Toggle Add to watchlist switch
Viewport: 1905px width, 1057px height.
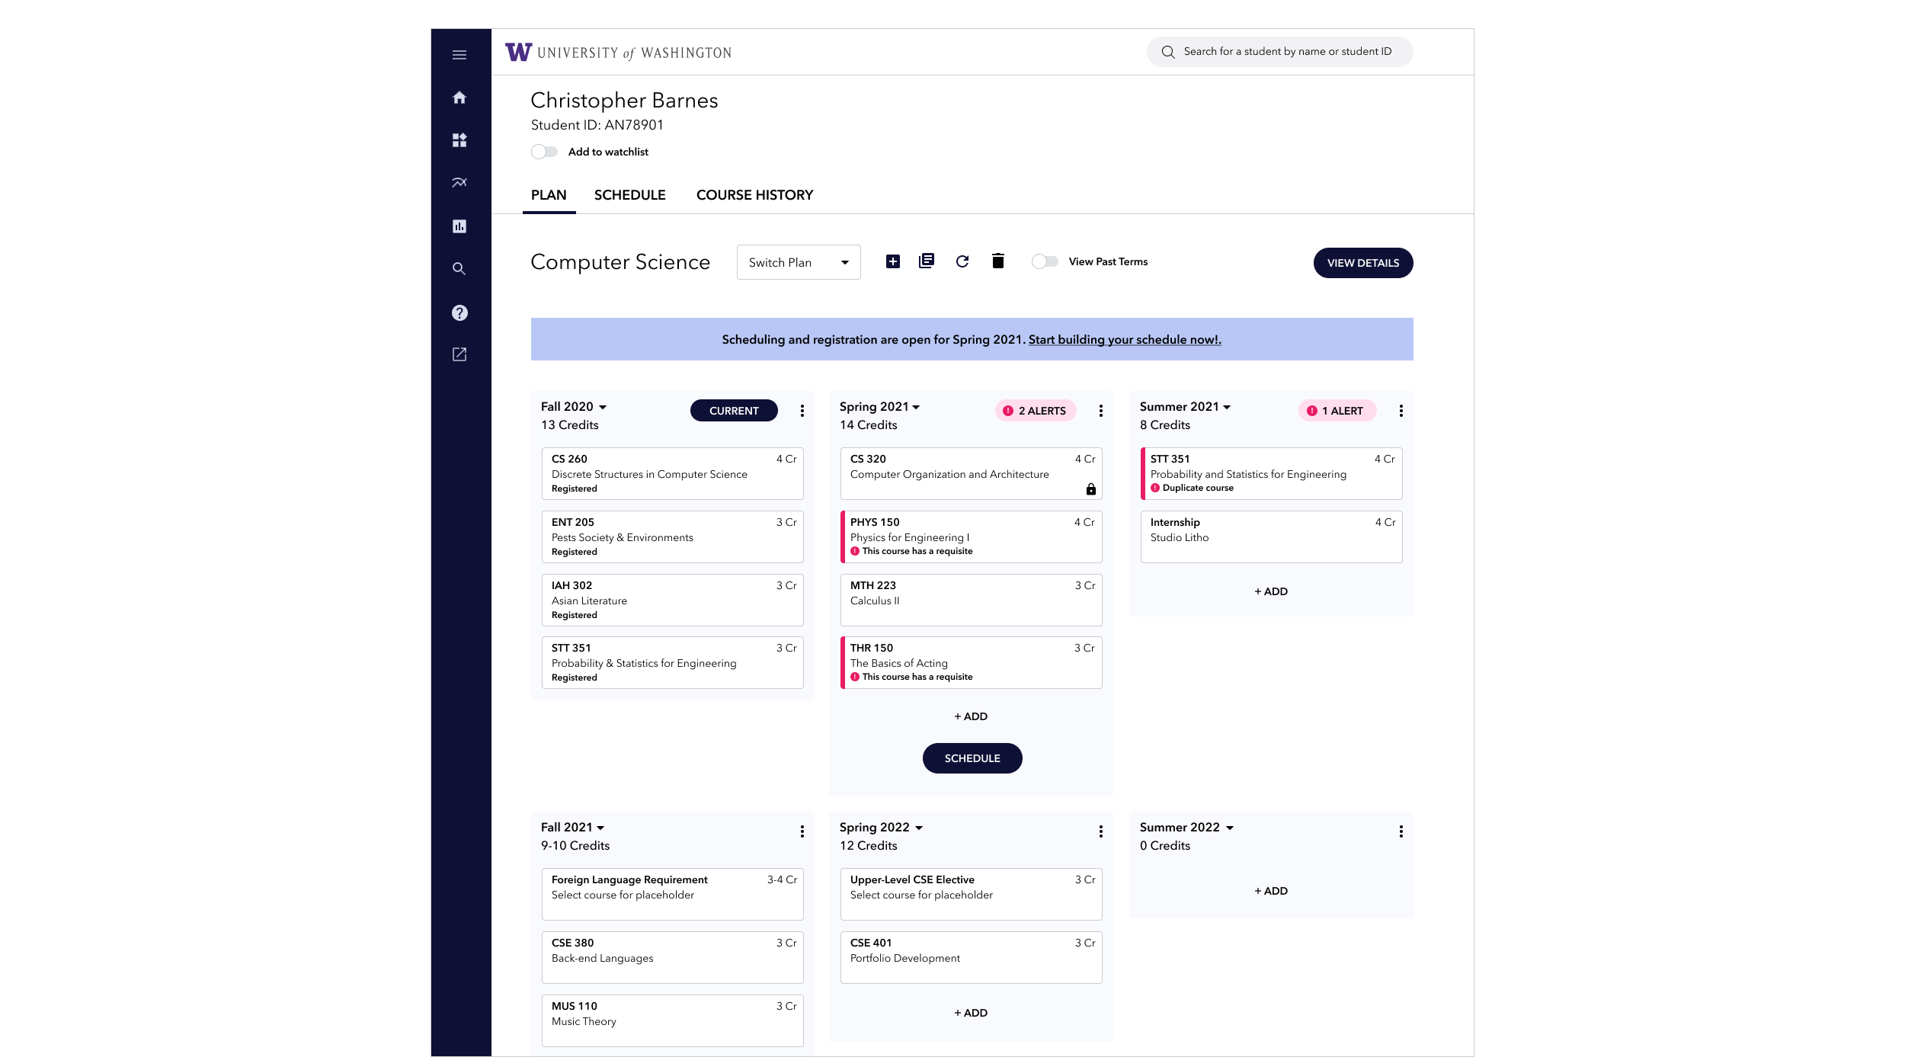(x=544, y=152)
